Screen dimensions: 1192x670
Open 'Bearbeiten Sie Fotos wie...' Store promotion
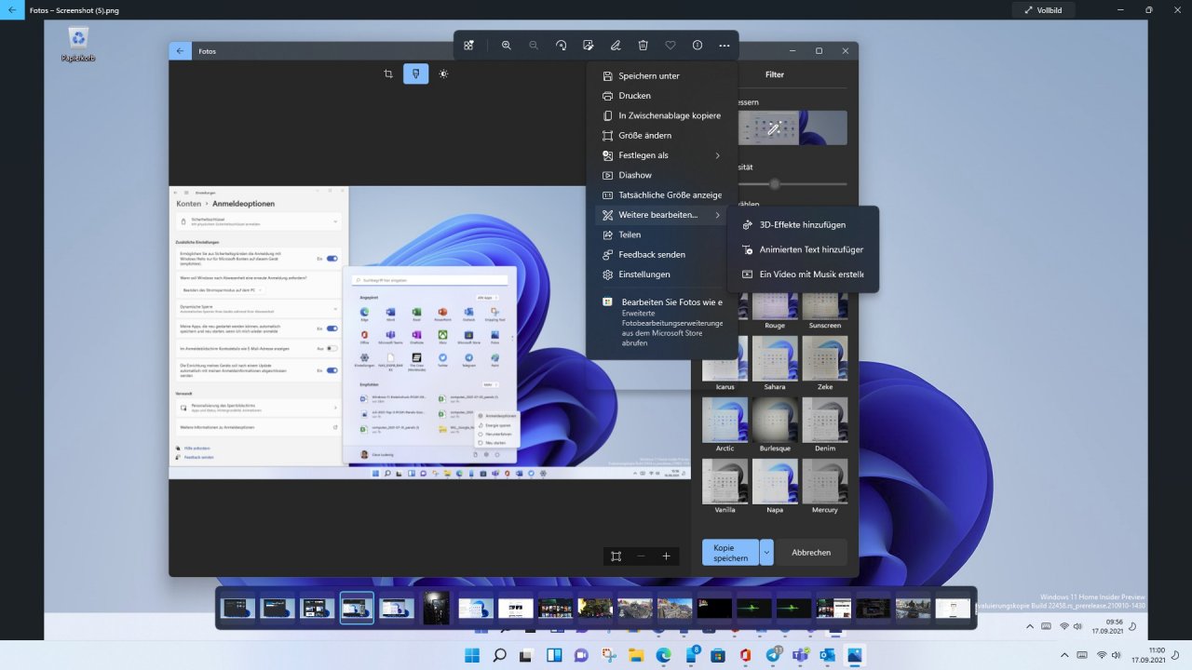[x=662, y=322]
